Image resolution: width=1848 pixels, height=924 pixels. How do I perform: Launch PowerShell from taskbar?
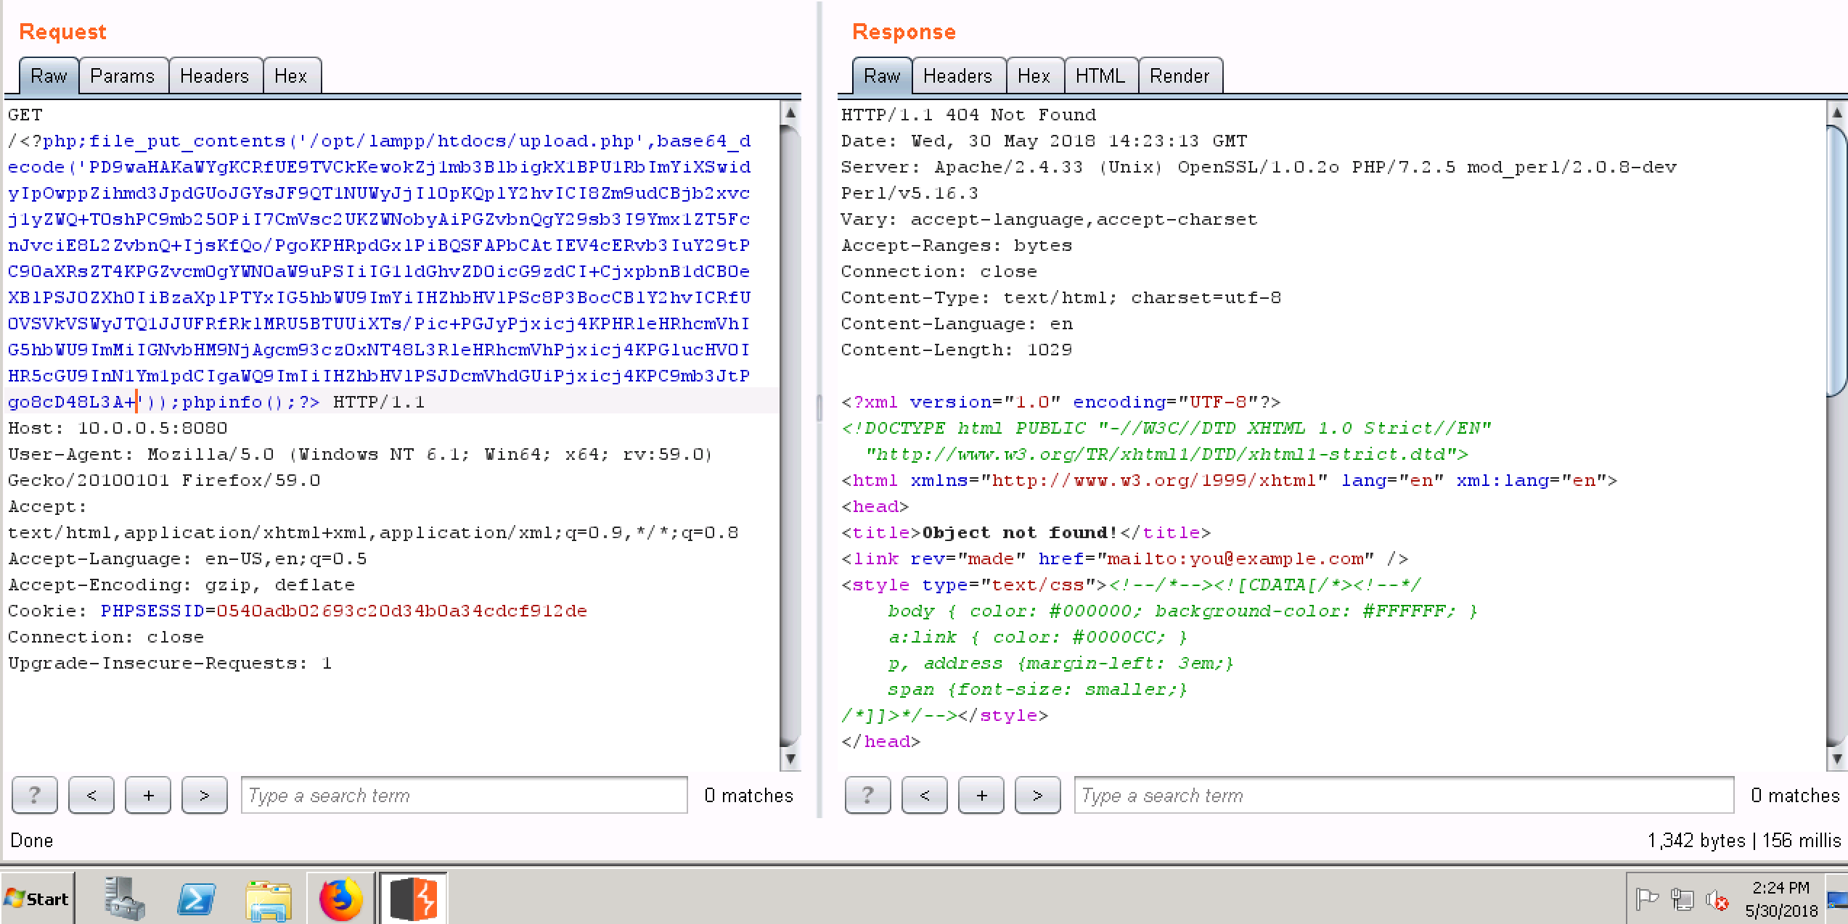point(196,899)
